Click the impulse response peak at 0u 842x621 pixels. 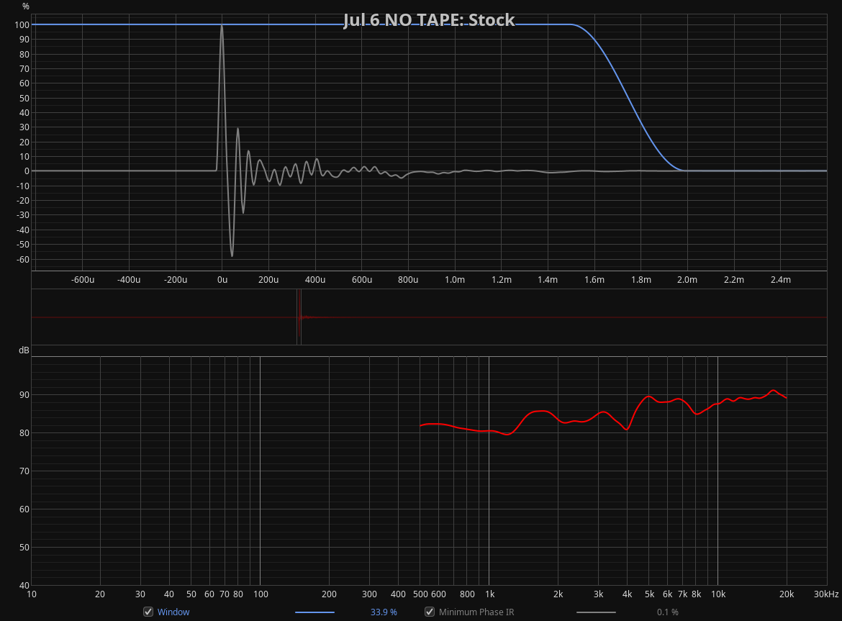click(x=222, y=25)
